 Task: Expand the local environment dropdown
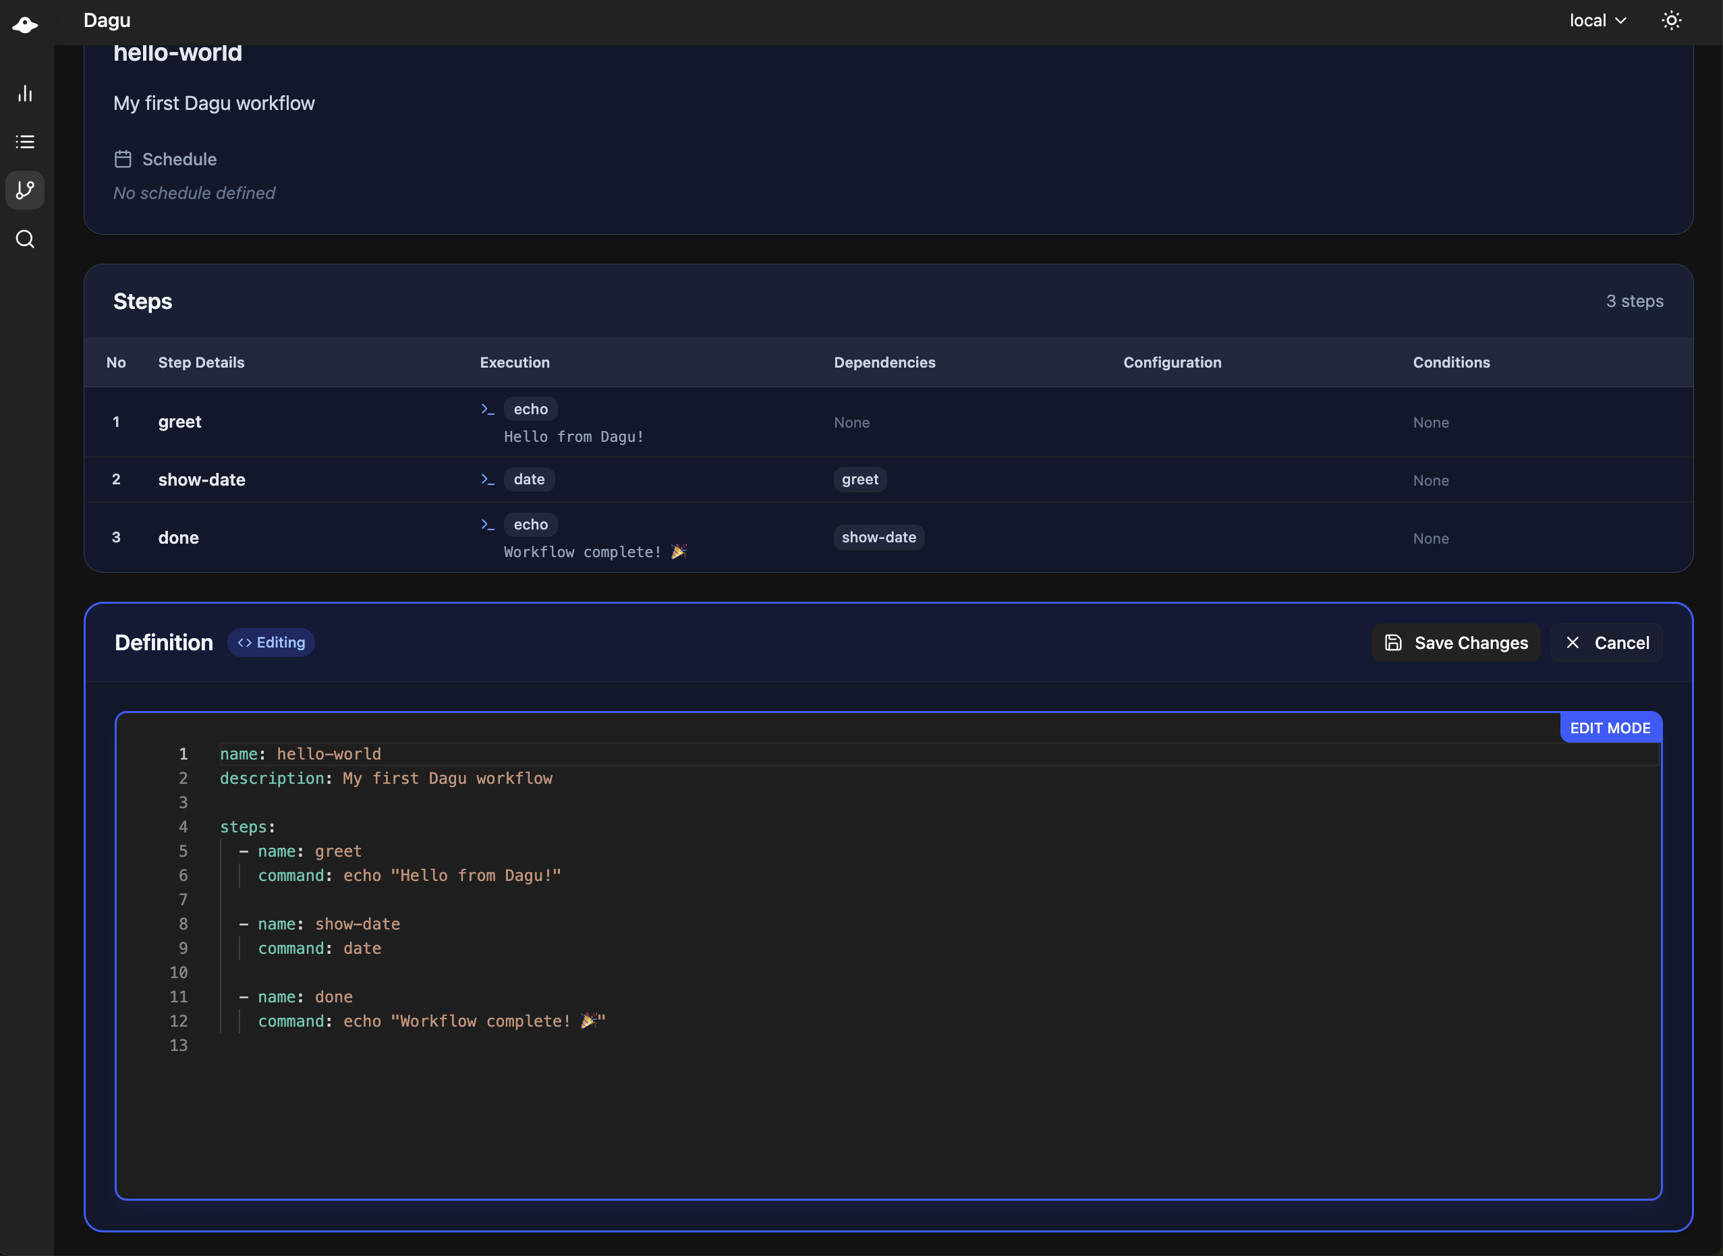point(1597,20)
